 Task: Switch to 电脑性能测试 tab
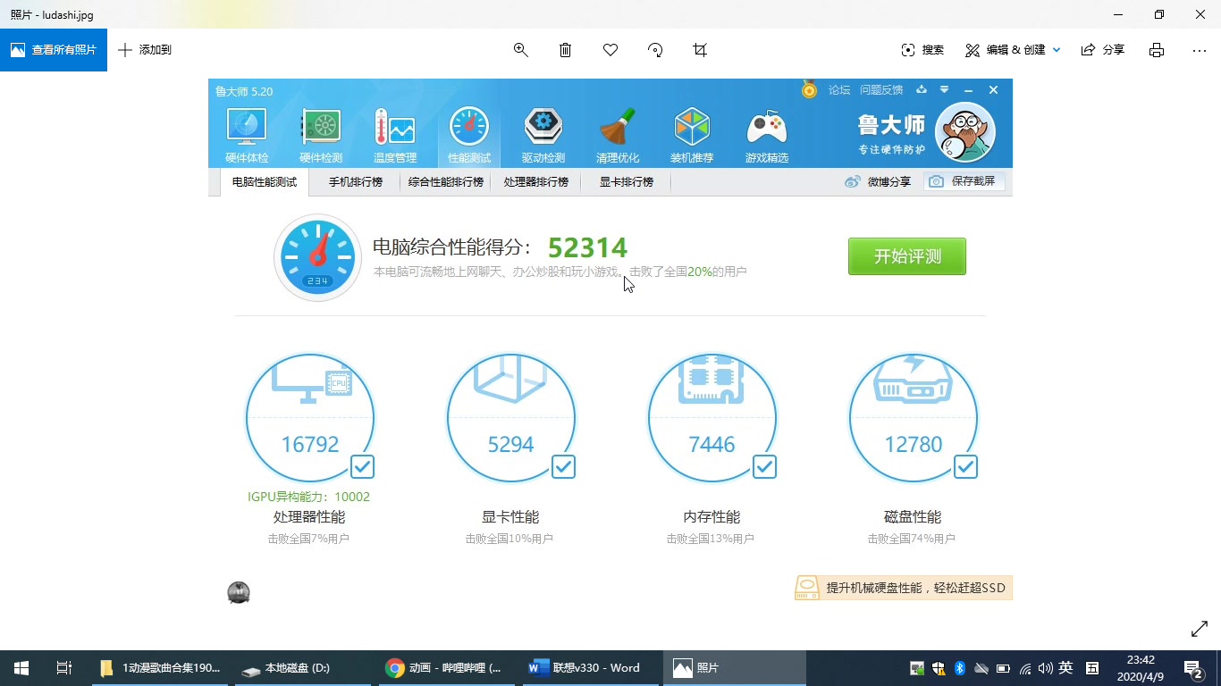(x=265, y=182)
